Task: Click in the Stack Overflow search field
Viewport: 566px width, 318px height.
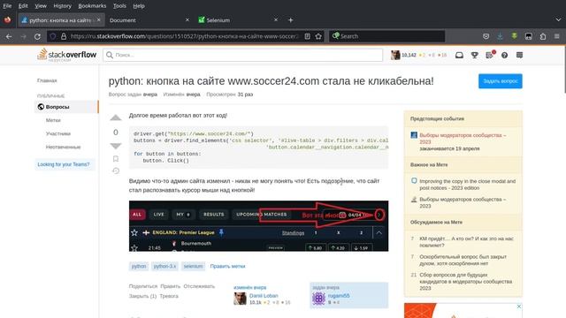Action: pyautogui.click(x=243, y=55)
